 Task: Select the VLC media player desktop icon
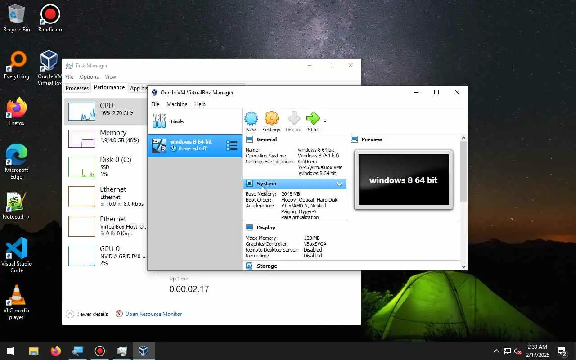[x=17, y=302]
